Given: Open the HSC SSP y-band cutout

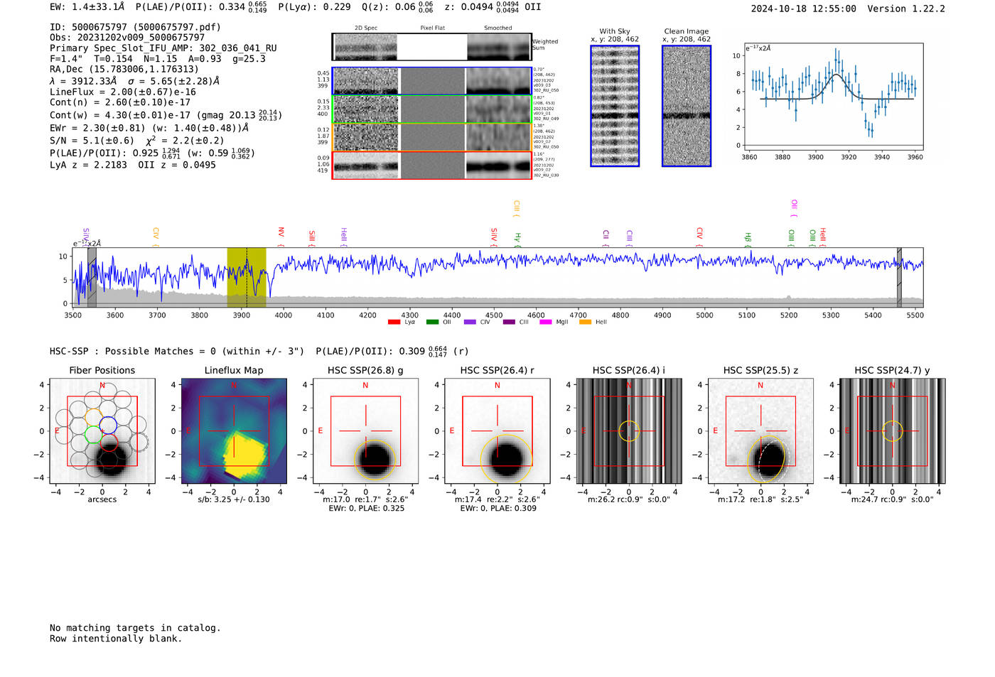Looking at the screenshot, I should pos(893,431).
